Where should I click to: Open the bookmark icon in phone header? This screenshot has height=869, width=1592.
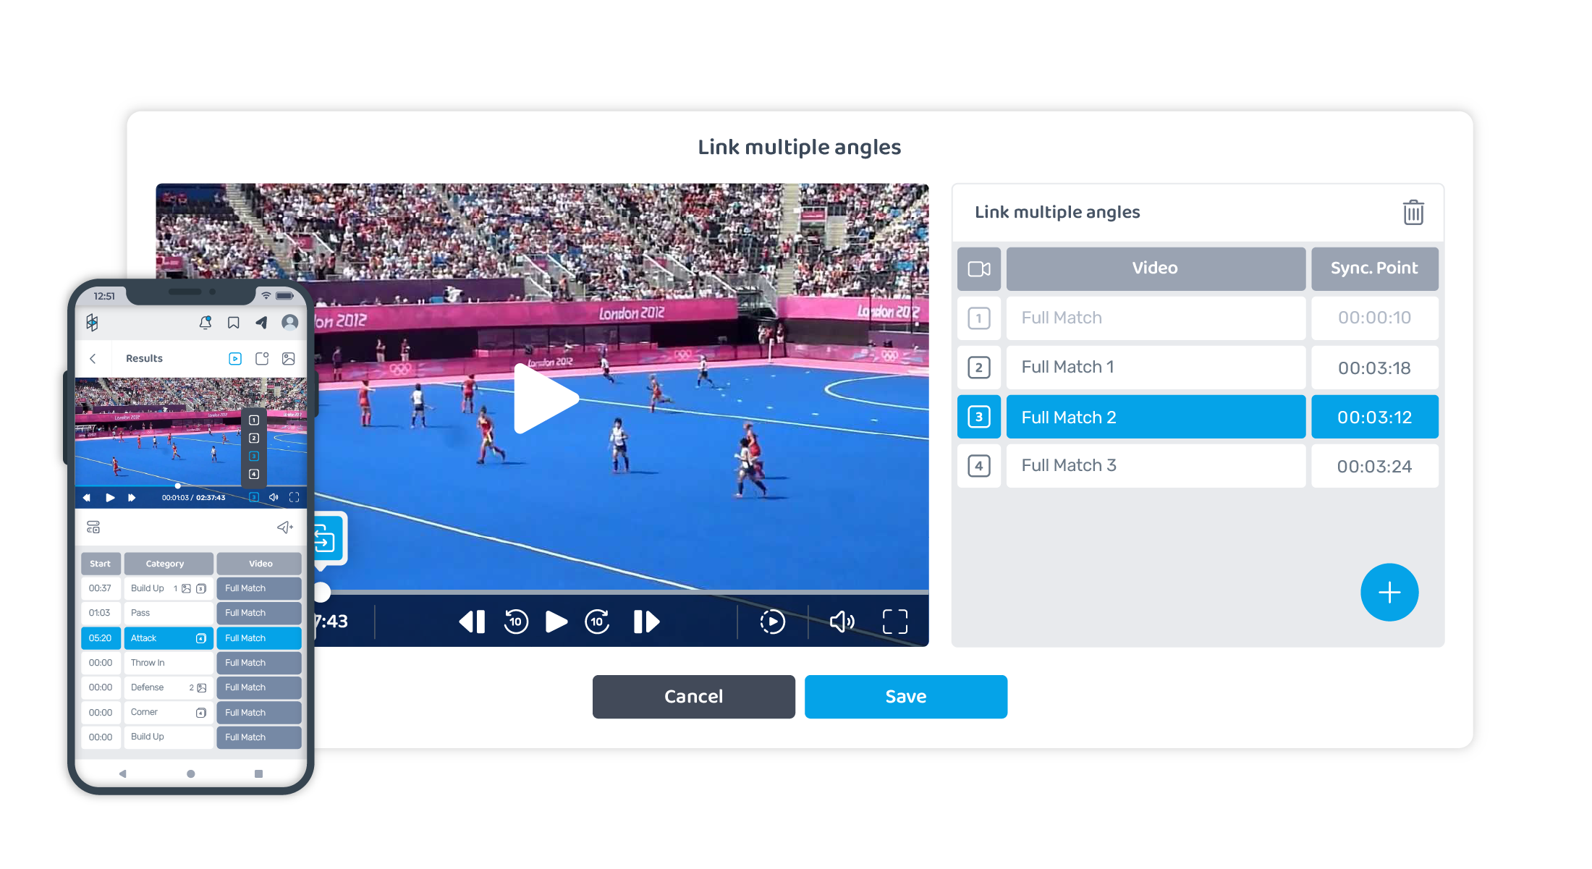click(x=233, y=323)
